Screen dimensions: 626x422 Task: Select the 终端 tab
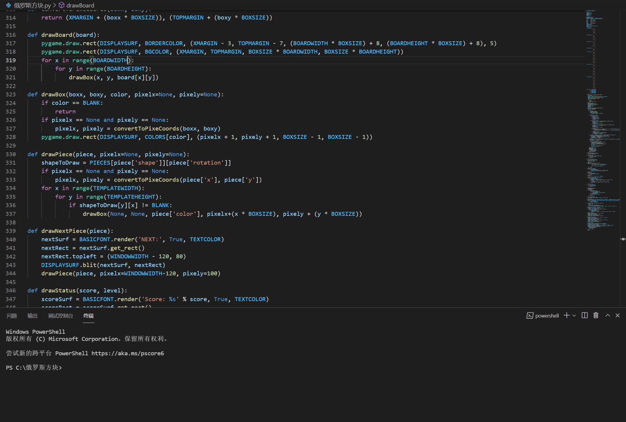pyautogui.click(x=88, y=316)
